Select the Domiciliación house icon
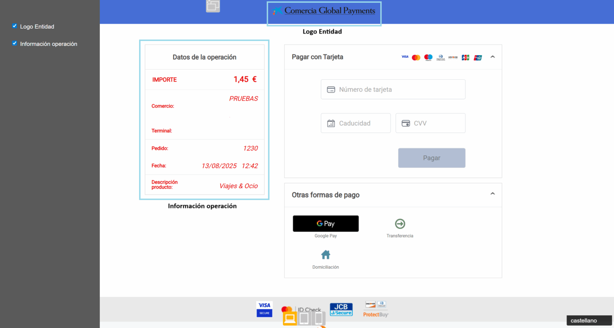The width and height of the screenshot is (614, 328). (325, 255)
